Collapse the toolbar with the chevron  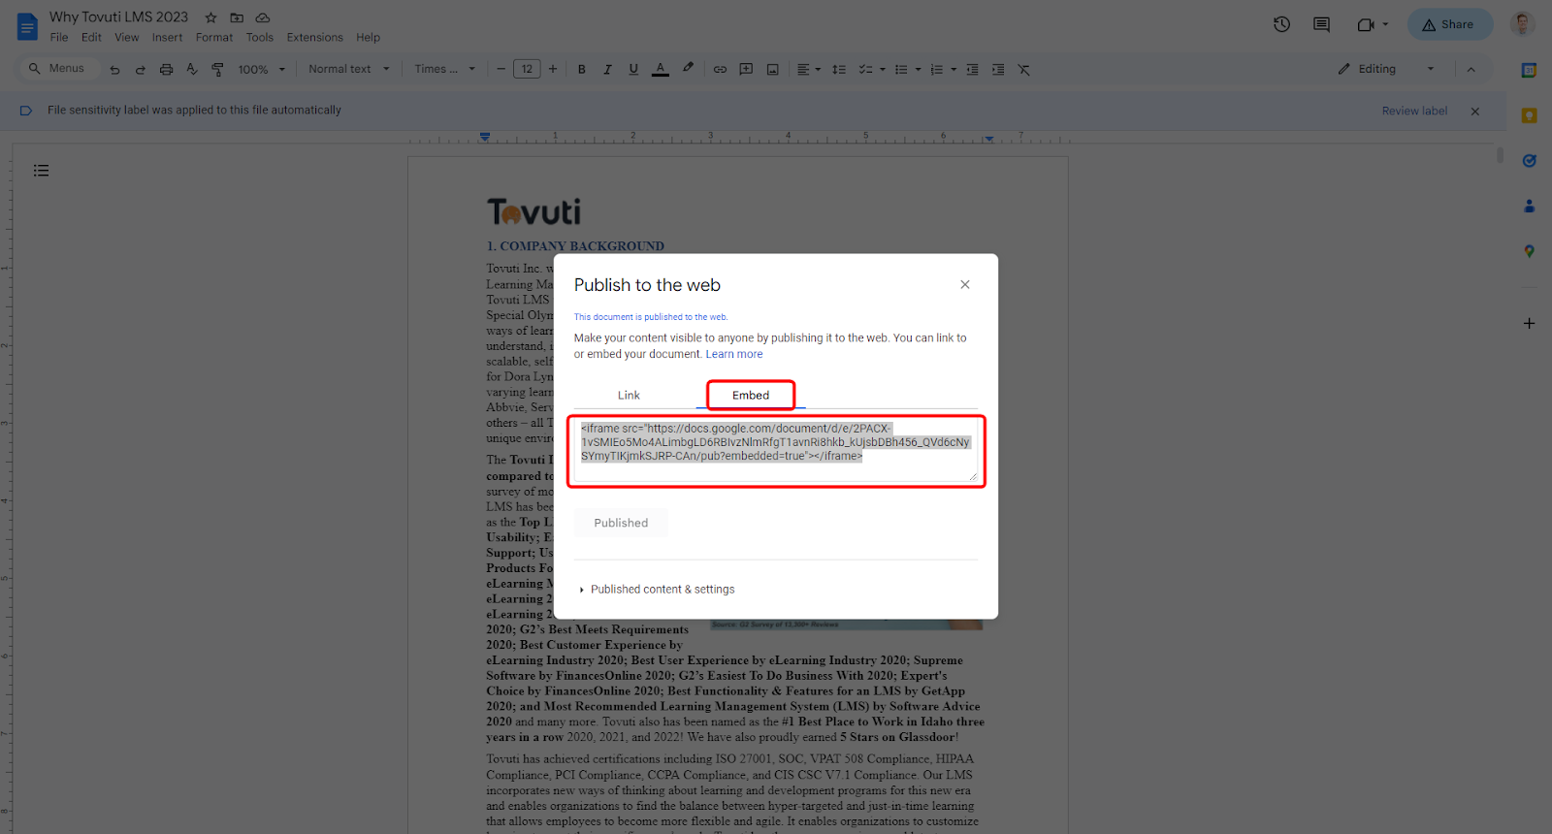coord(1471,70)
